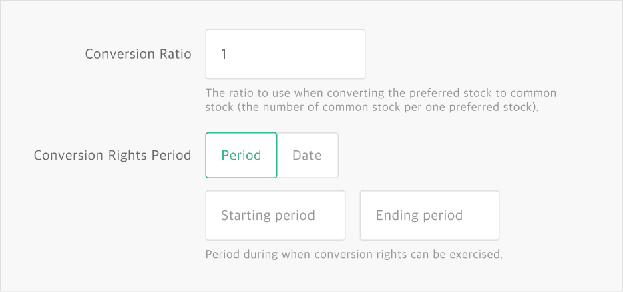The width and height of the screenshot is (623, 292).
Task: Click the word "Ratio" in the top label
Action: [176, 54]
